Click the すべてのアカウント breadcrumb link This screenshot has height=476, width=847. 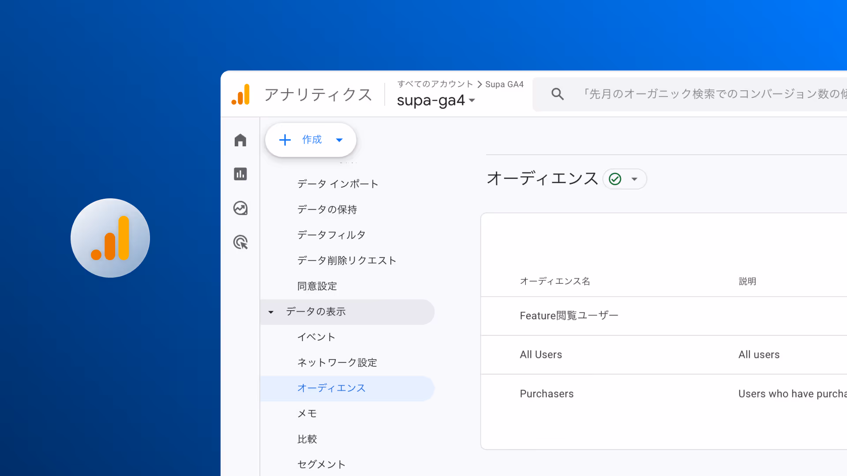click(435, 84)
